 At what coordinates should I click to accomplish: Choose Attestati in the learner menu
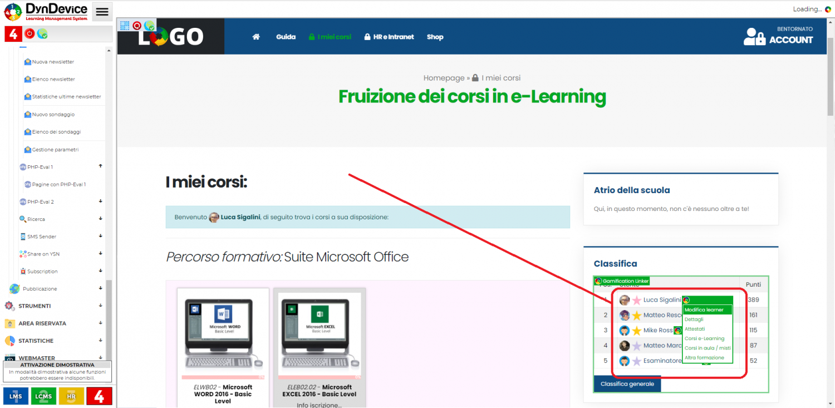[x=695, y=329]
